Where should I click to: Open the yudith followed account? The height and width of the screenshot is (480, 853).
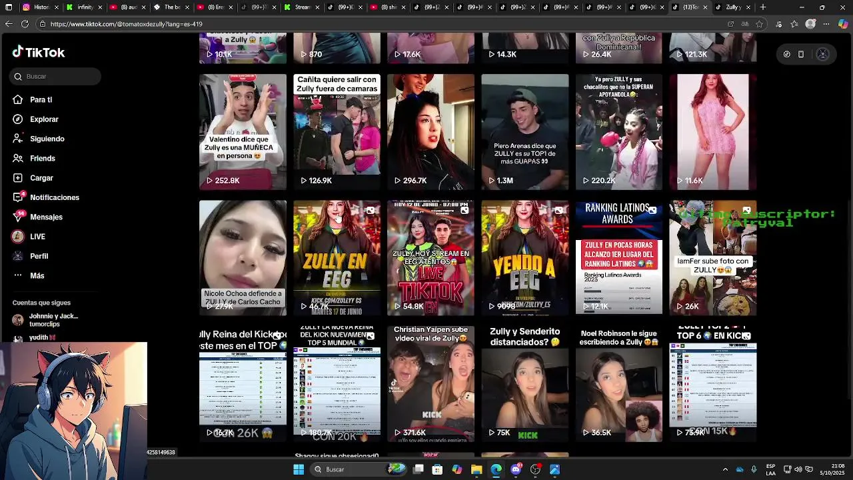(33, 338)
